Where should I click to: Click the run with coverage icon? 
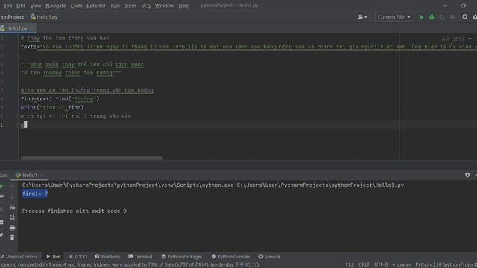442,17
